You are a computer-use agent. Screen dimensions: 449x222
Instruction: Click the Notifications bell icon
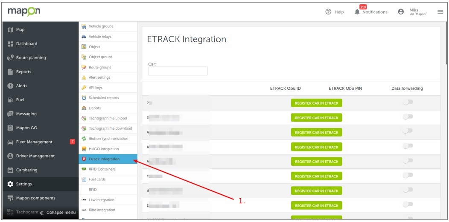point(357,12)
